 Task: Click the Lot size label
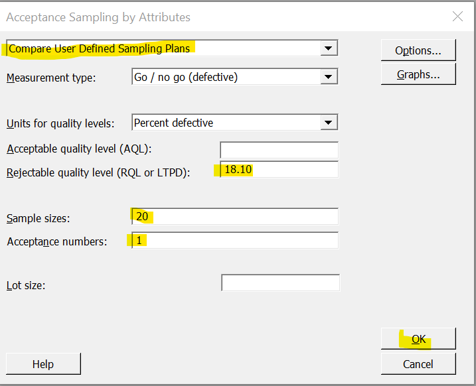click(x=26, y=285)
